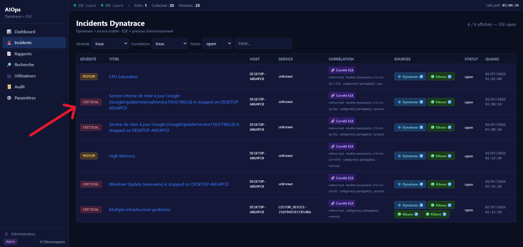
Task: Click the Incidents siren icon in sidebar
Action: coord(9,43)
